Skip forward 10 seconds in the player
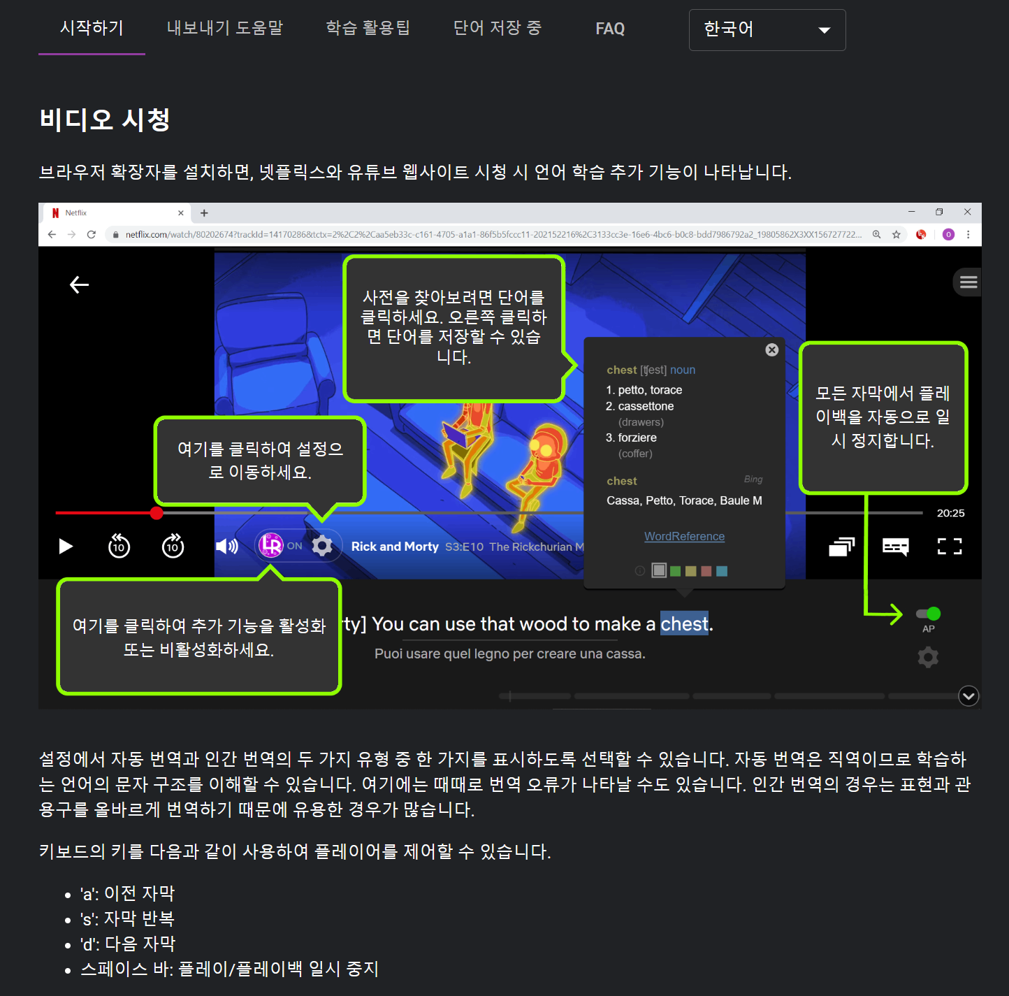The image size is (1009, 996). (173, 546)
